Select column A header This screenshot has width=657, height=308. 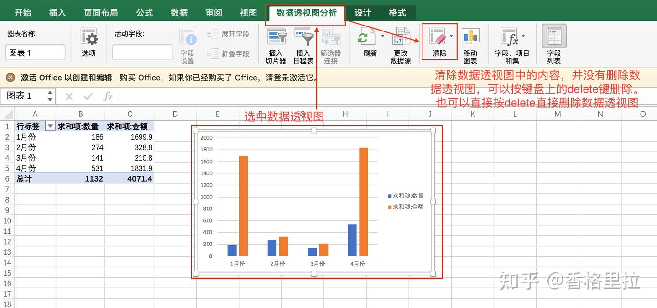(35, 114)
